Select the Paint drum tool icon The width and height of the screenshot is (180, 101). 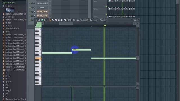(x=56, y=20)
